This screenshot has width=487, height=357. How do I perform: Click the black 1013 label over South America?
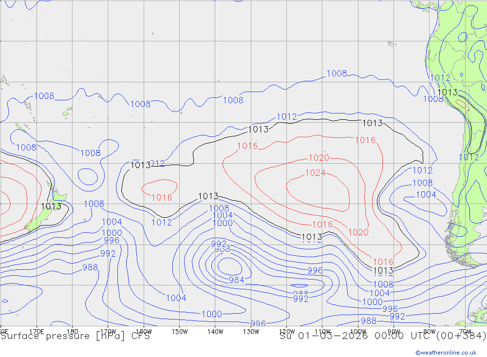(447, 92)
